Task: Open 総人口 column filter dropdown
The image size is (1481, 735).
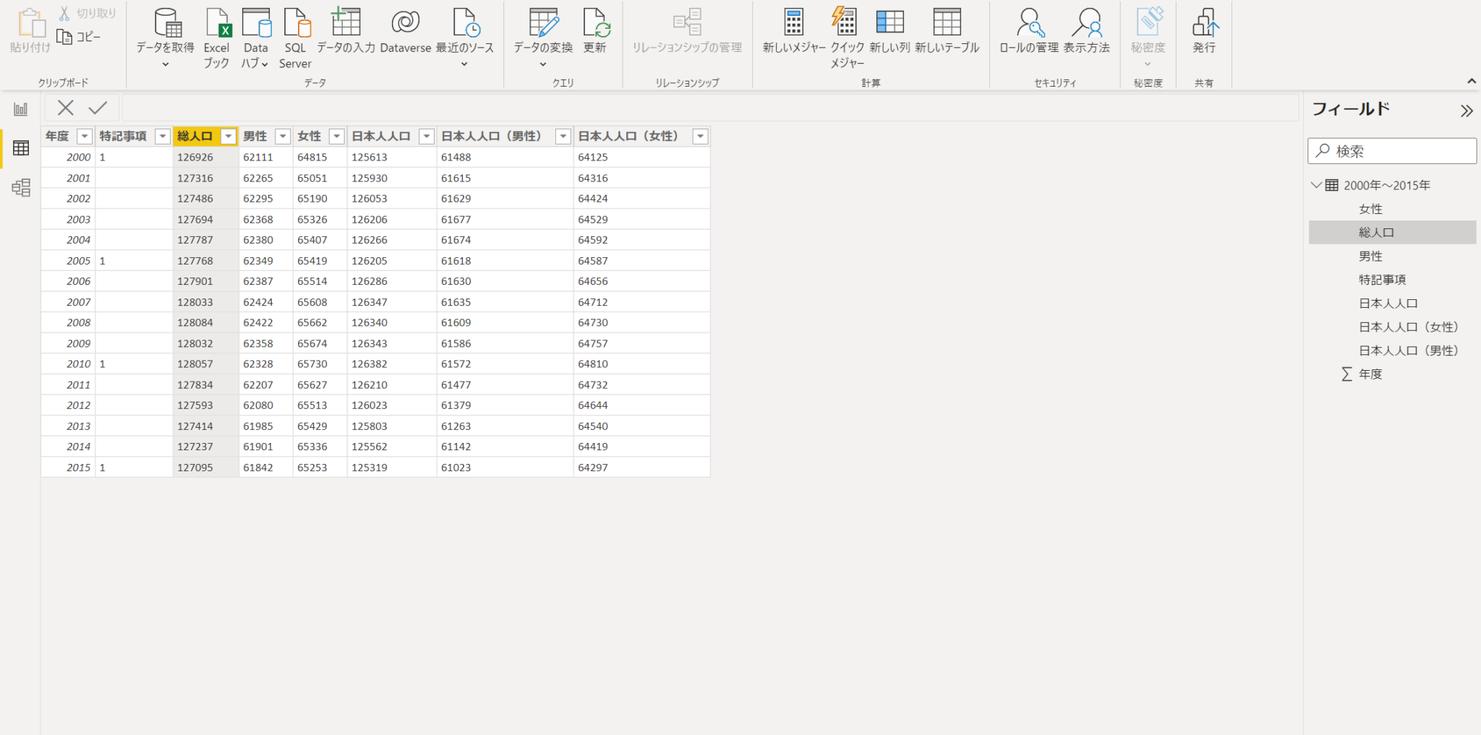Action: [x=229, y=137]
